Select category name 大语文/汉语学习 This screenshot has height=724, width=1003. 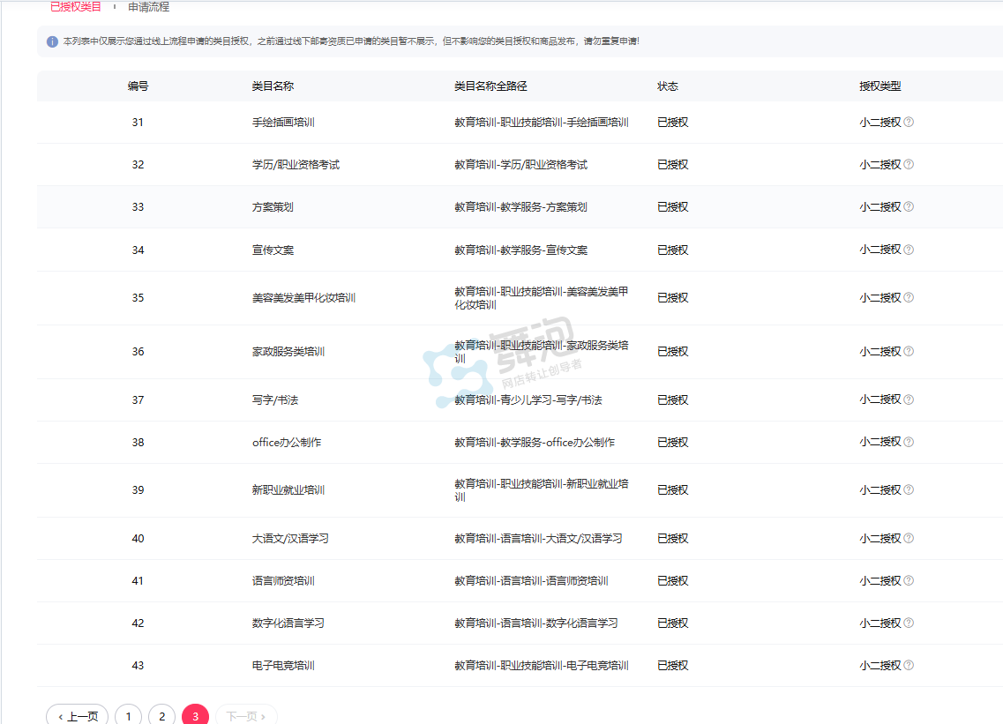pos(290,539)
